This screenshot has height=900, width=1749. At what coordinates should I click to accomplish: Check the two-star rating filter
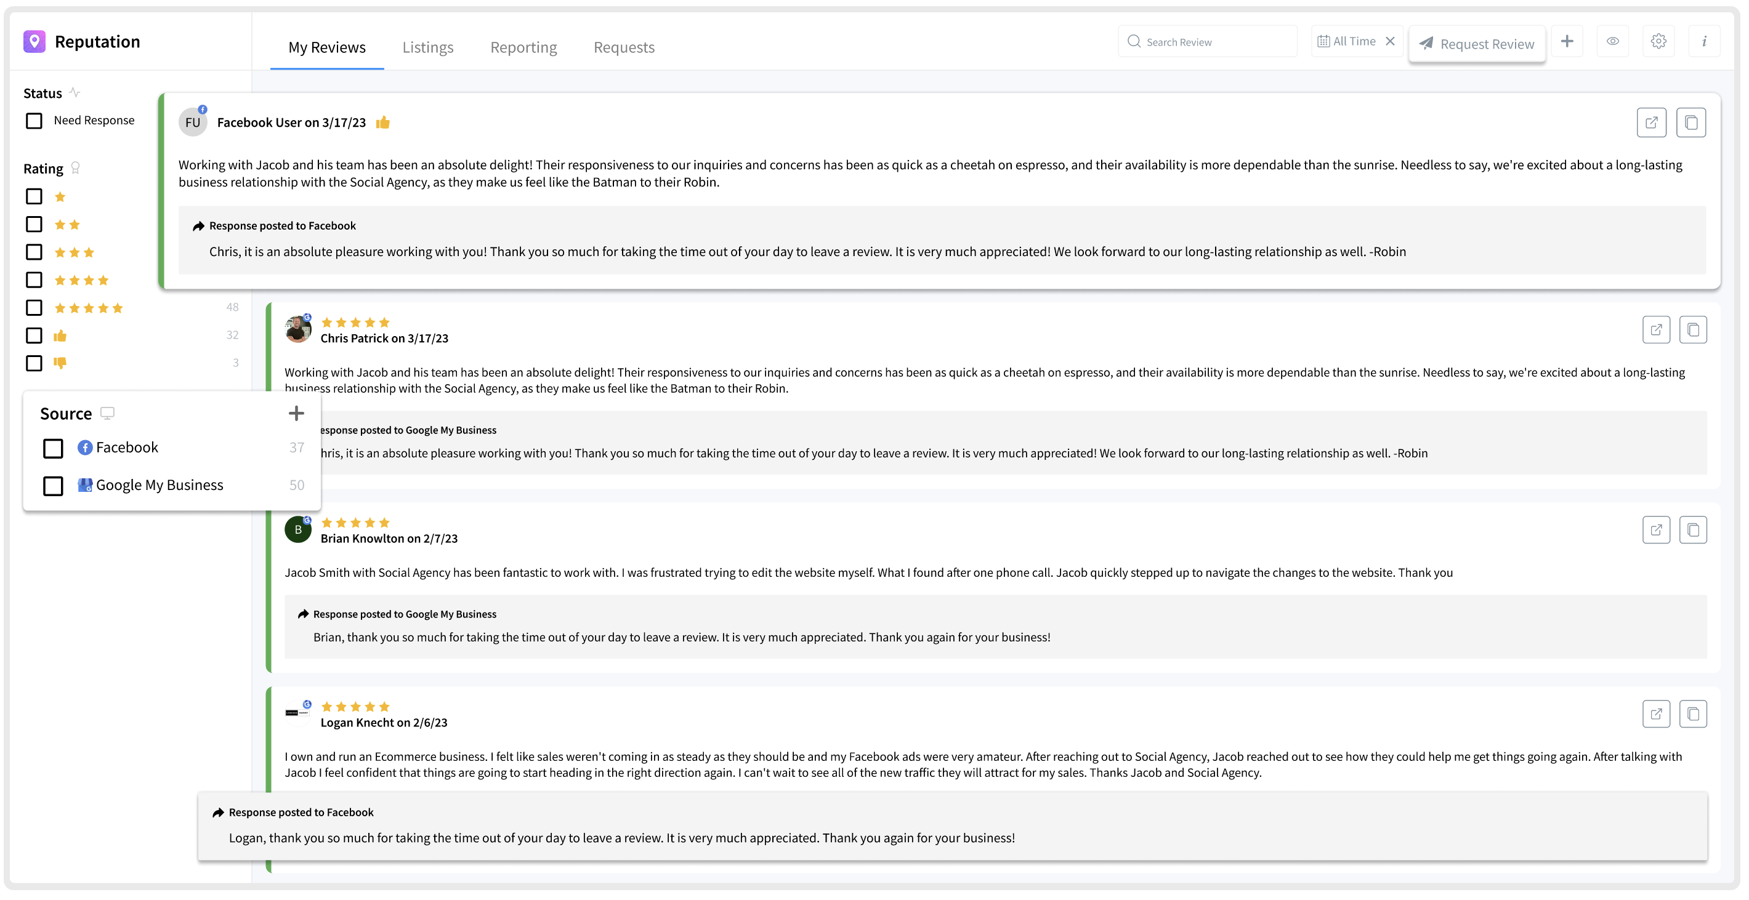pos(34,225)
